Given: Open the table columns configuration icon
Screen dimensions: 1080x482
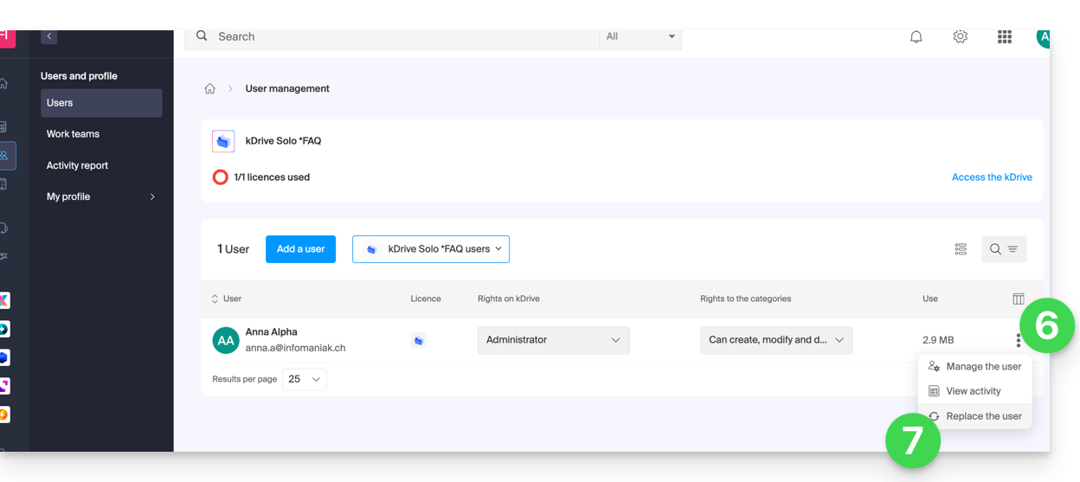Looking at the screenshot, I should pyautogui.click(x=1018, y=299).
